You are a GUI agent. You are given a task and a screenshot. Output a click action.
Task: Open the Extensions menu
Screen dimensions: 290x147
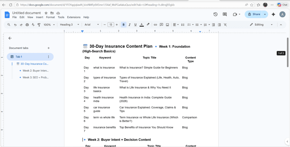point(74,17)
